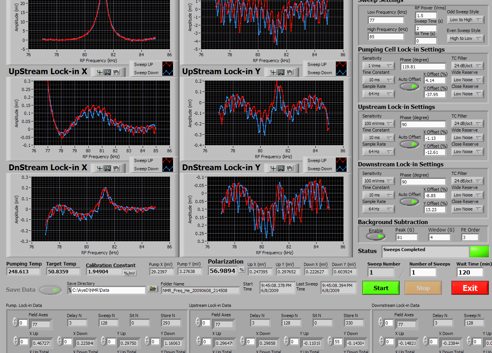Select the cursor crosshair tool for DnStream Lock-in Y
Screen dimensions: 492x353
pyautogui.click(x=273, y=168)
